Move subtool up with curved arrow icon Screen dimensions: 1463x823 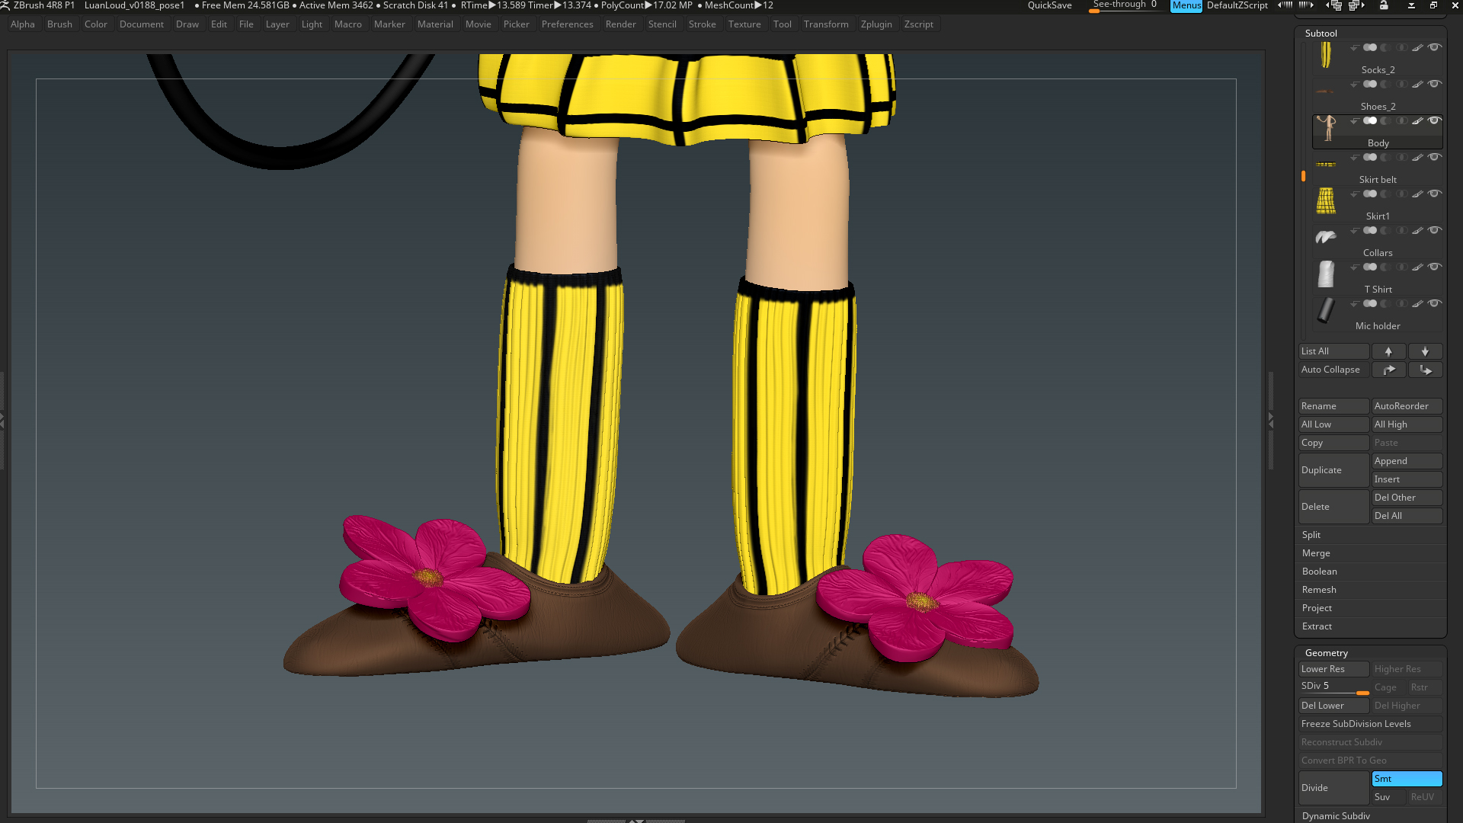click(1388, 370)
